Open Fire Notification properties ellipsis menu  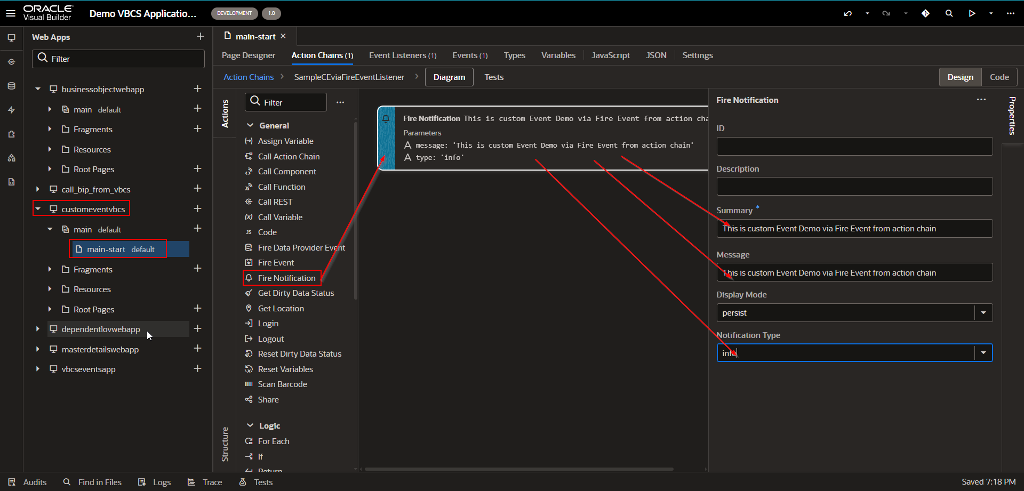(x=981, y=100)
